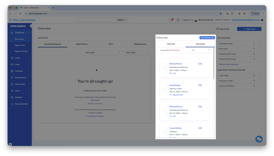The width and height of the screenshot is (274, 156).
Task: Expand the Inbox sidebar chevron
Action: point(28,65)
